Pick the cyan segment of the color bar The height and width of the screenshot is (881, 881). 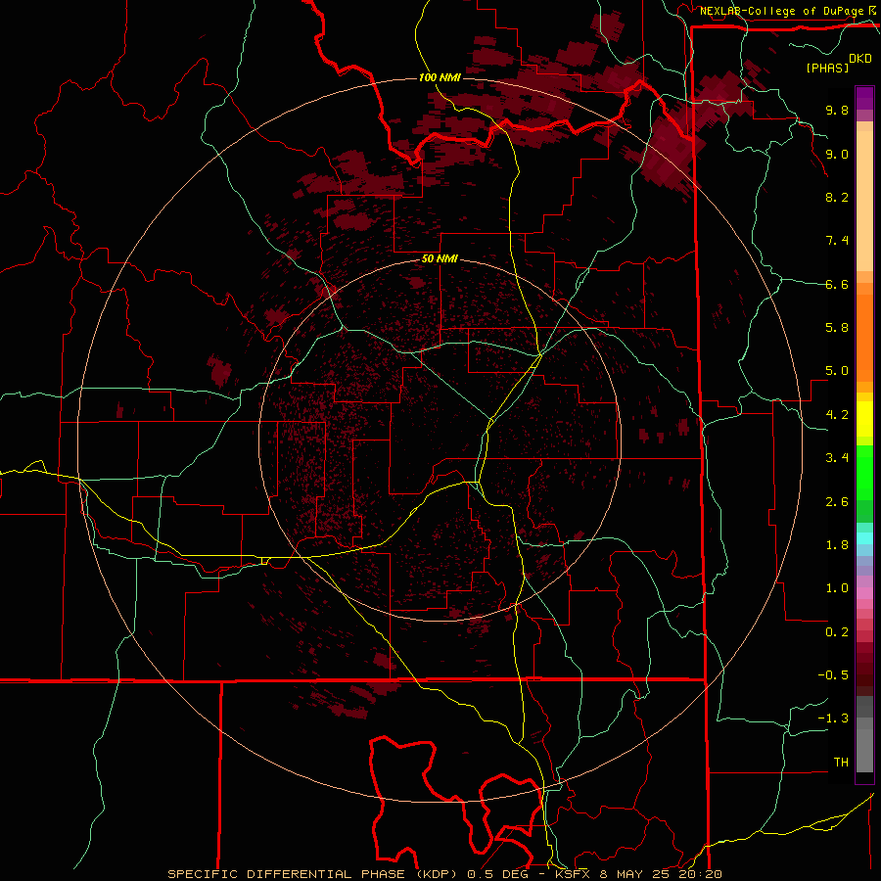coord(864,538)
